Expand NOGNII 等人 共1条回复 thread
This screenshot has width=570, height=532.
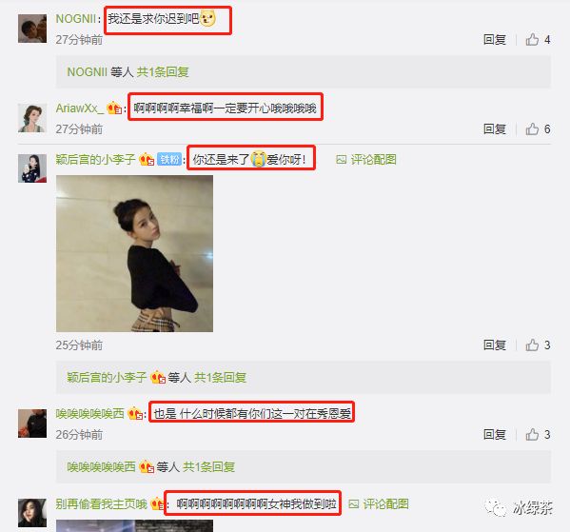tap(128, 72)
